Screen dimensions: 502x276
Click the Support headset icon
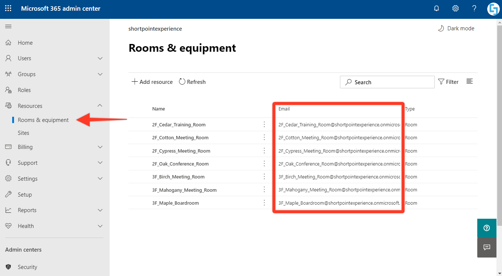click(8, 163)
